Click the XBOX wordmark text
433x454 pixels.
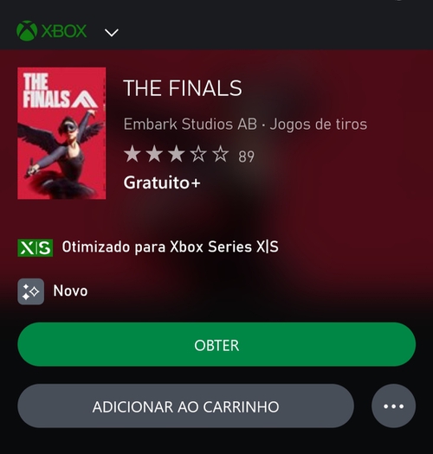coord(64,31)
